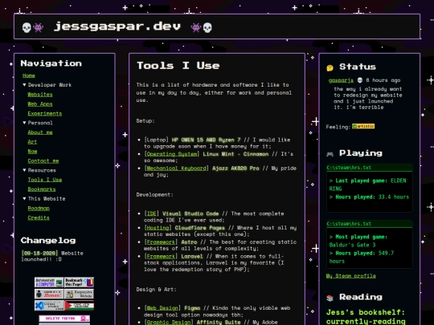Click the Changelog heading

click(48, 241)
